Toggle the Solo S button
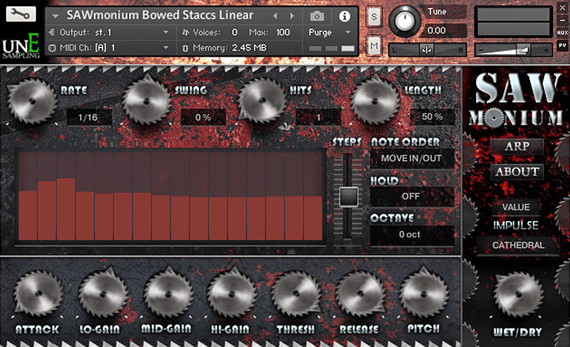570x347 pixels. point(374,18)
